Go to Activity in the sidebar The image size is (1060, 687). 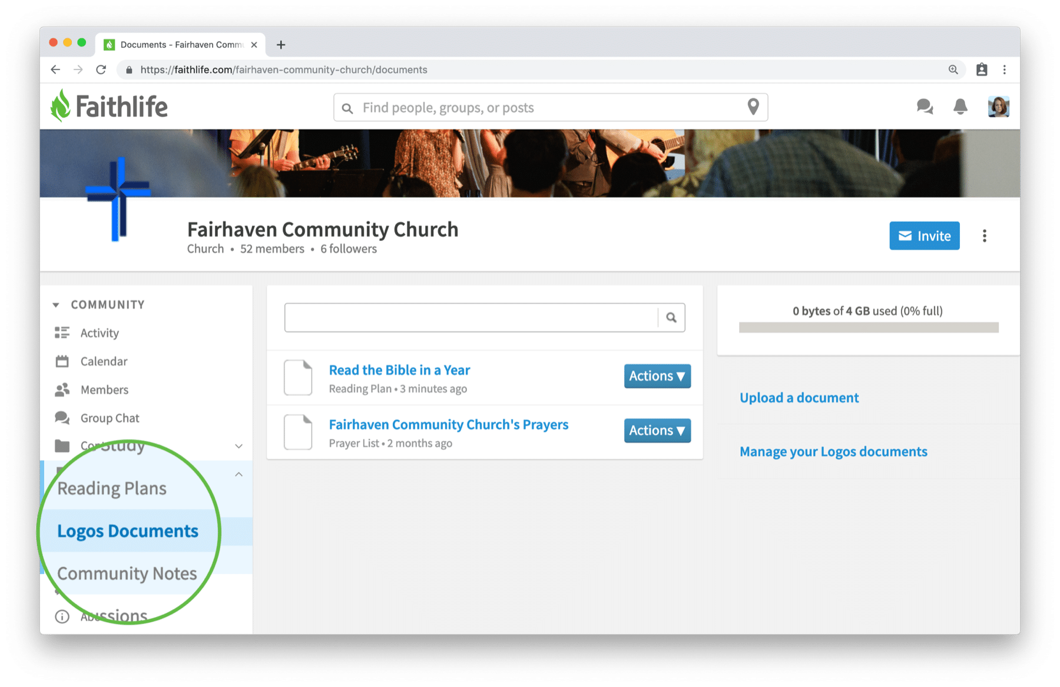100,333
